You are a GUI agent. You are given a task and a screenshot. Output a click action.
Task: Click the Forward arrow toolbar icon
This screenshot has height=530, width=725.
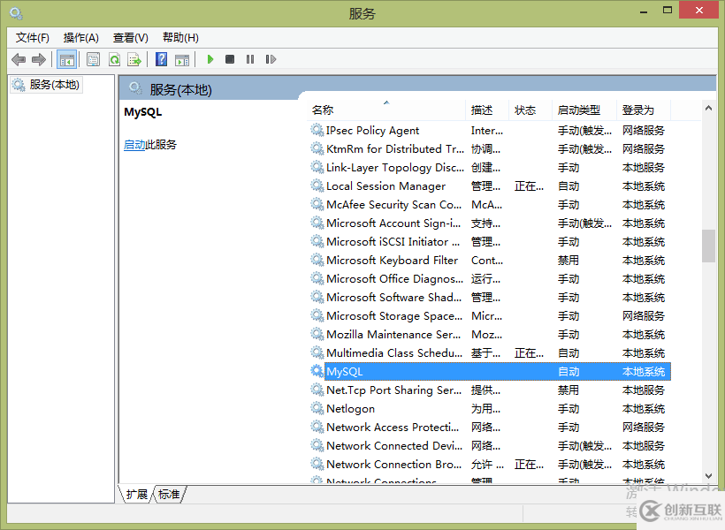[x=39, y=59]
